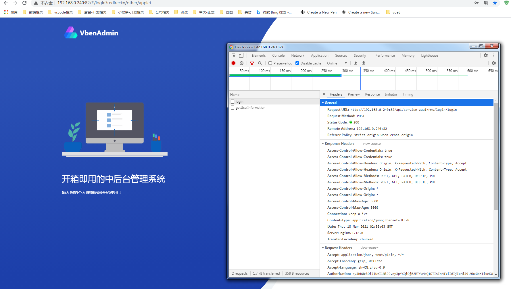Open the saved password key icon
Image resolution: width=511 pixels, height=289 pixels.
click(x=477, y=3)
